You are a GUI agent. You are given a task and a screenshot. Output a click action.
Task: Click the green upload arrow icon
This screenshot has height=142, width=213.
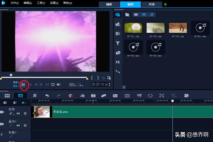point(165,4)
